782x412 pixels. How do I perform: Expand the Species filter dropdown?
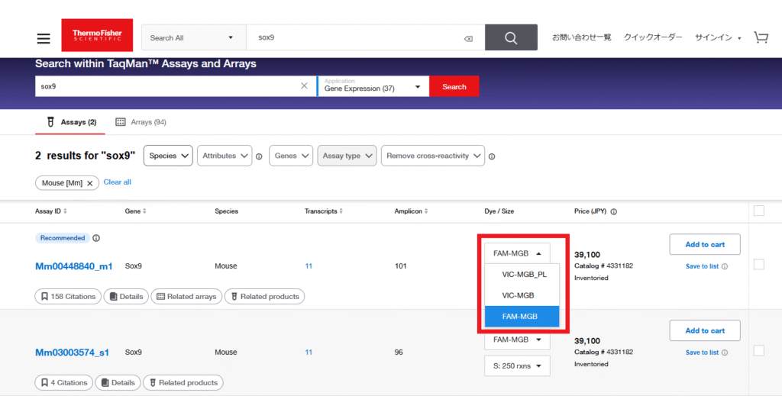(x=168, y=156)
